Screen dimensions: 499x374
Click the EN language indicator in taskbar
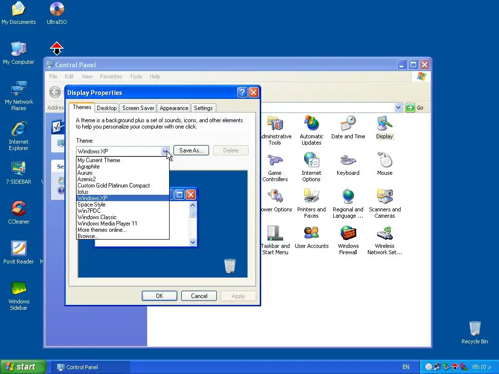406,367
